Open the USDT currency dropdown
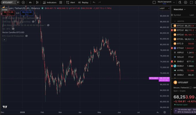196x115 pixels. (165, 8)
